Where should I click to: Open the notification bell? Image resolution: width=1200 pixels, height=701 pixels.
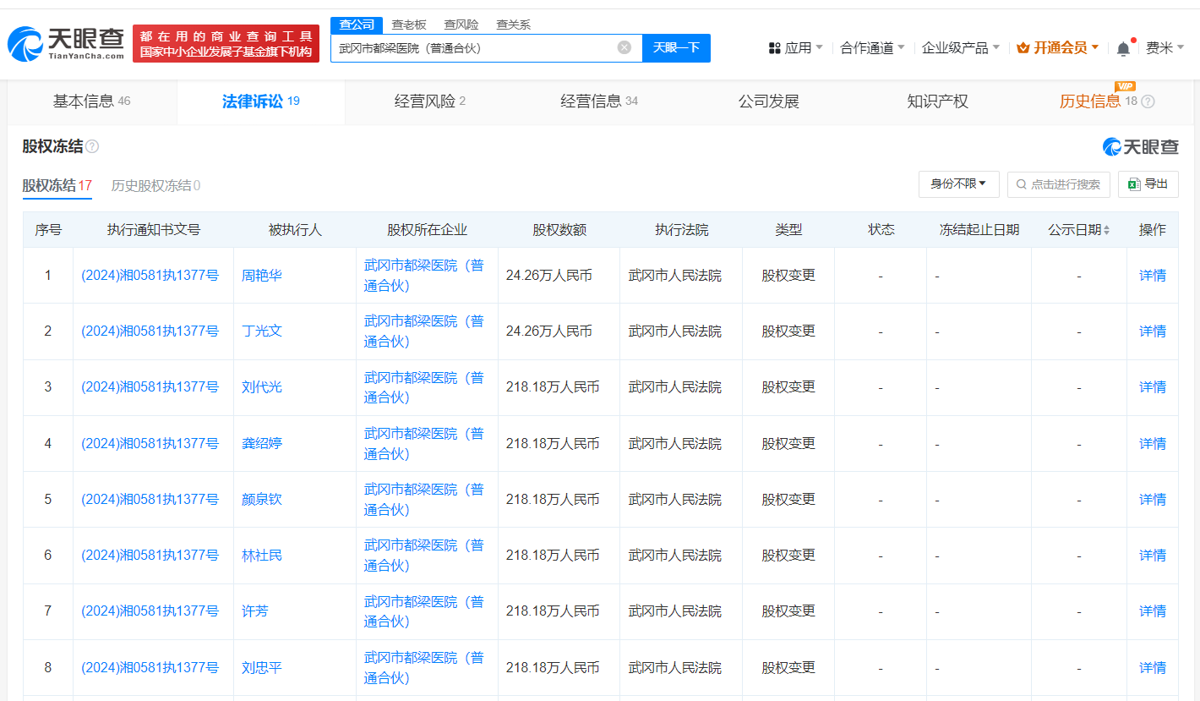click(x=1123, y=48)
